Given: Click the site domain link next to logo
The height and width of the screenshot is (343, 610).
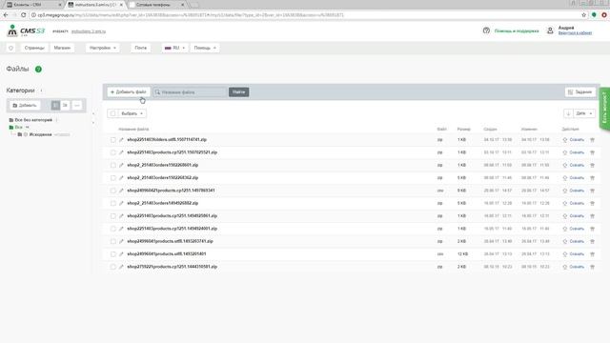Looking at the screenshot, I should tap(89, 31).
